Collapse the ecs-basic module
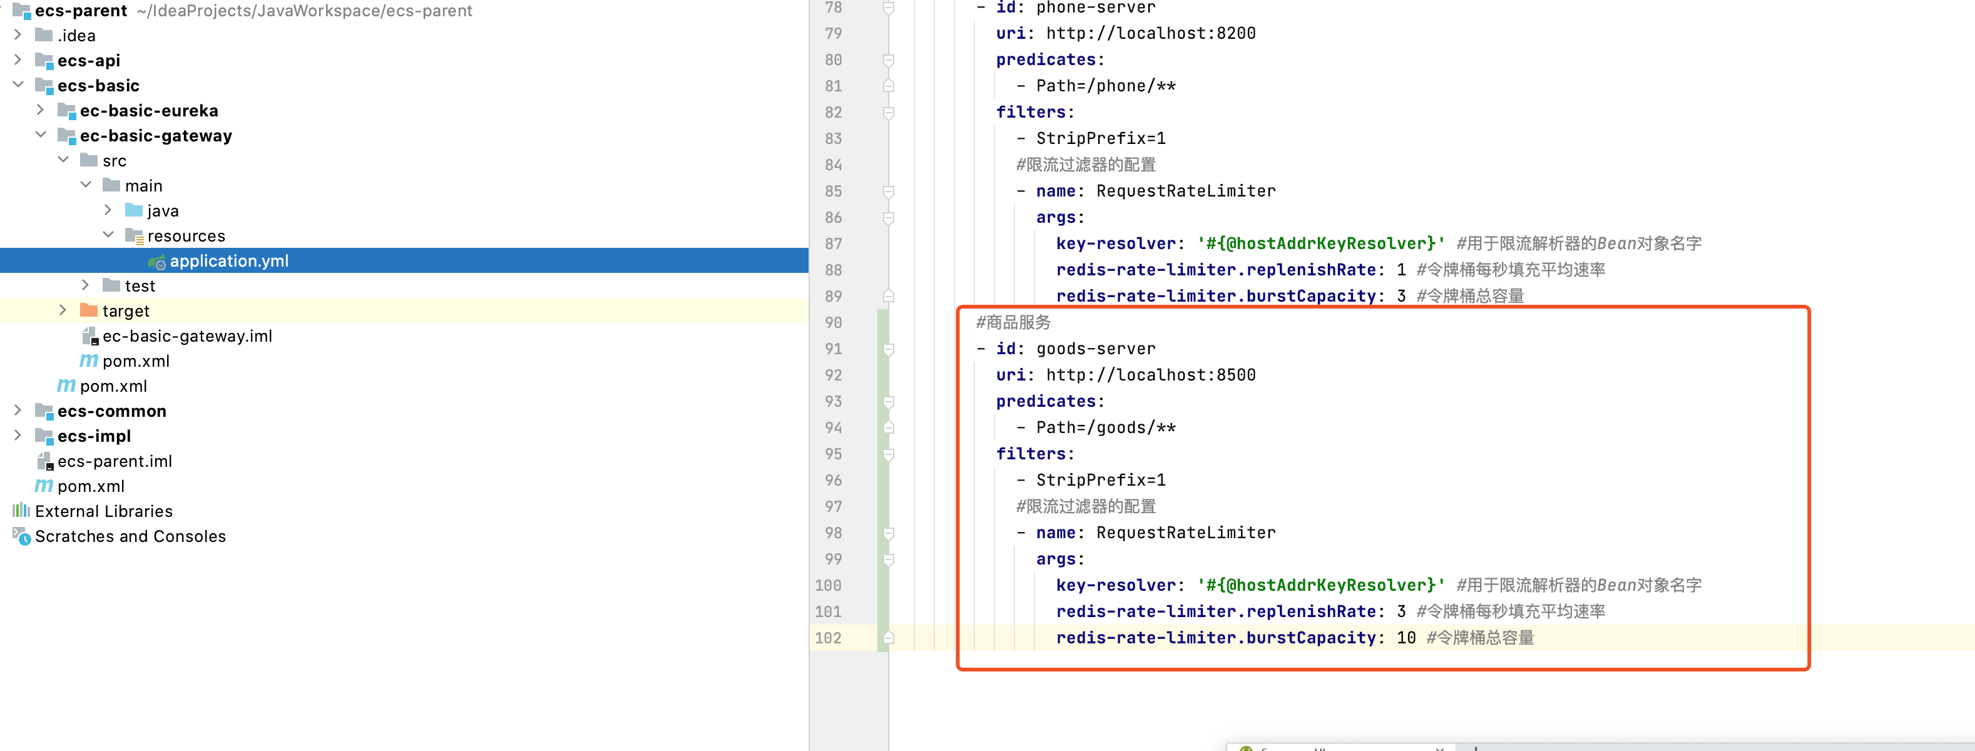 click(x=18, y=85)
